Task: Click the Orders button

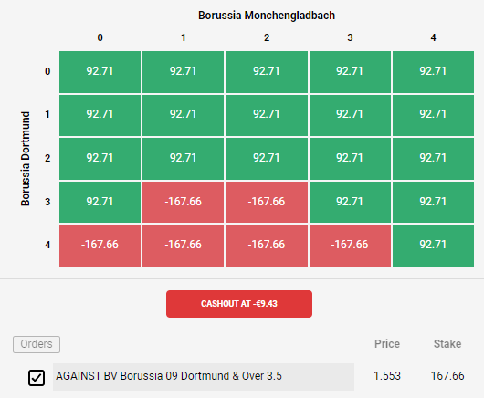Action: click(37, 344)
